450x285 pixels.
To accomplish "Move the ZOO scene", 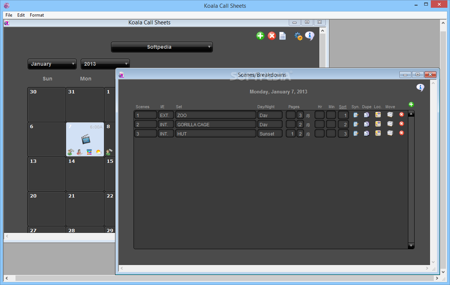I will click(x=390, y=115).
